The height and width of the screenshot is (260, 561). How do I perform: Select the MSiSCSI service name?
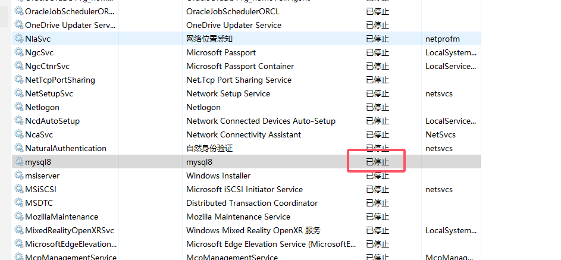pyautogui.click(x=41, y=189)
